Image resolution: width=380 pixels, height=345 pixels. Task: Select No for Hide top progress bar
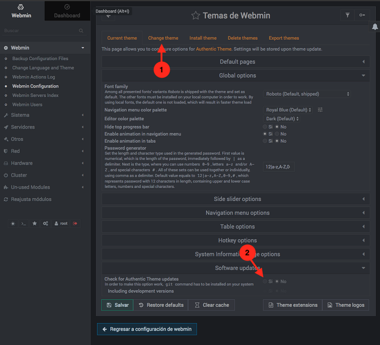coord(277,127)
